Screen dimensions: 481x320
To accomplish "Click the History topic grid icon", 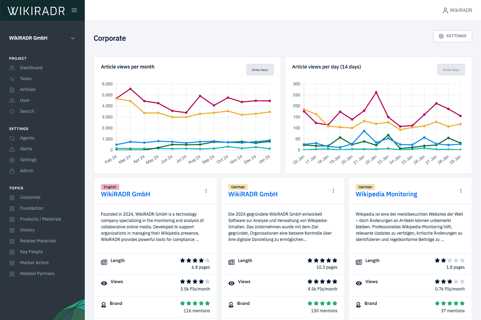I will tap(12, 230).
